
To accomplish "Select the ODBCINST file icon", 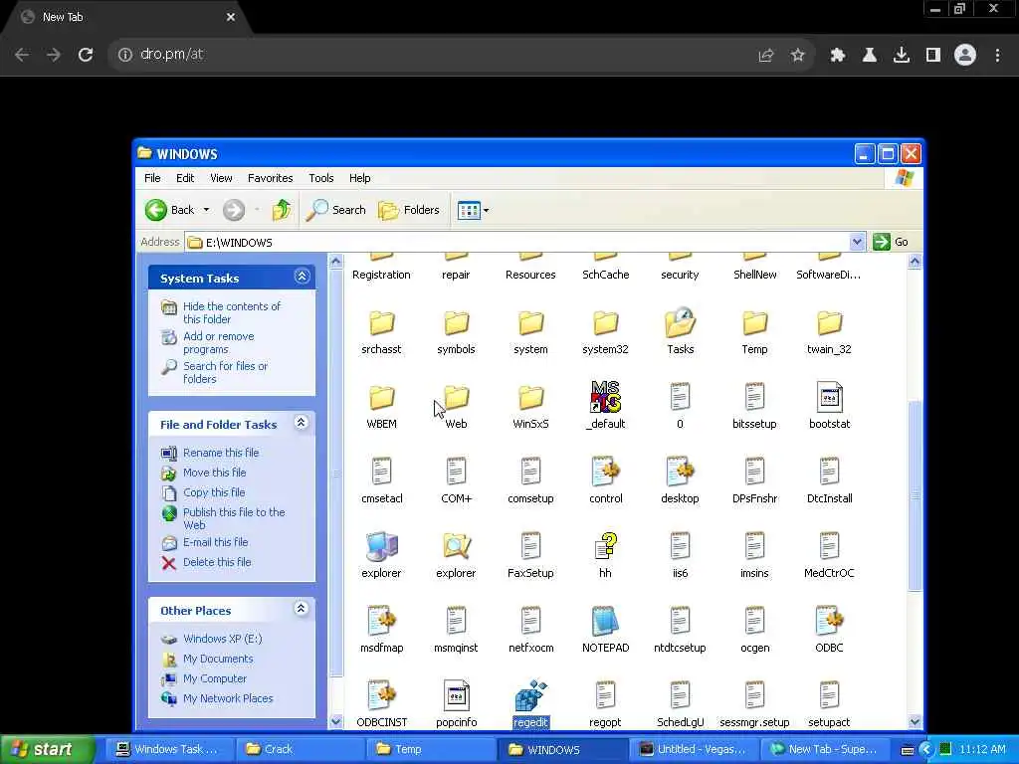I will 381,696.
